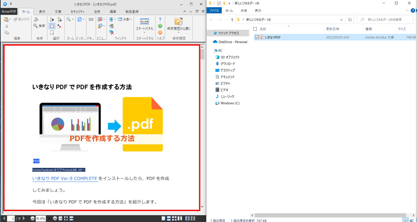Click the 保存履歴から開く folder icon
The width and height of the screenshot is (418, 222).
click(178, 21)
